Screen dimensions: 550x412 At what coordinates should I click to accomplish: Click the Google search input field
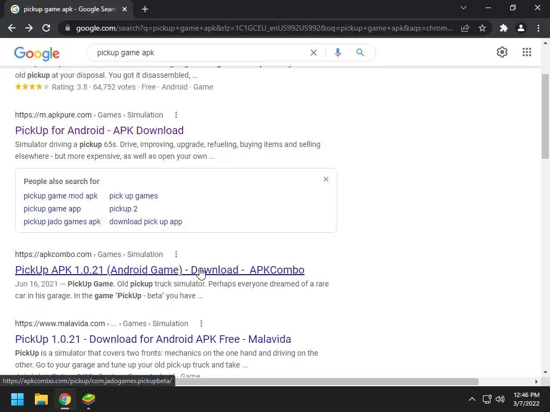tap(200, 53)
